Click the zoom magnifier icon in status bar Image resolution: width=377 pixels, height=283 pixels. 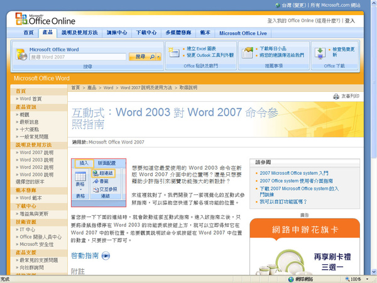[x=347, y=279]
